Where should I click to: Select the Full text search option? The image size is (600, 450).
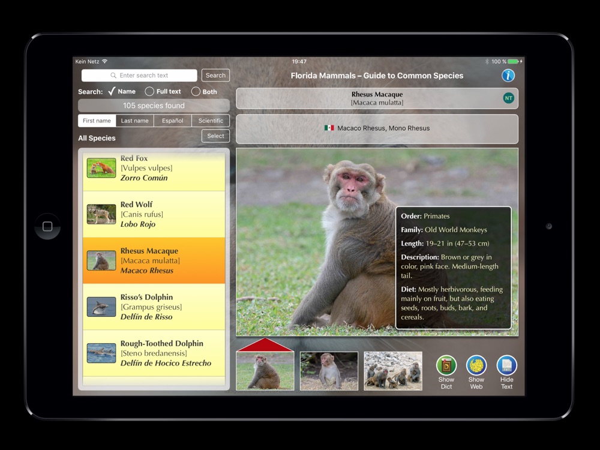(x=163, y=91)
